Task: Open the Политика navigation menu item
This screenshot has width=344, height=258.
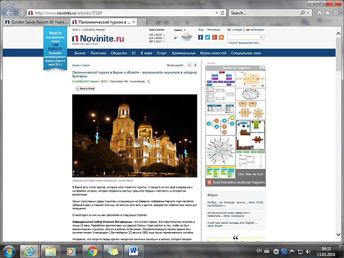Action: (98, 53)
